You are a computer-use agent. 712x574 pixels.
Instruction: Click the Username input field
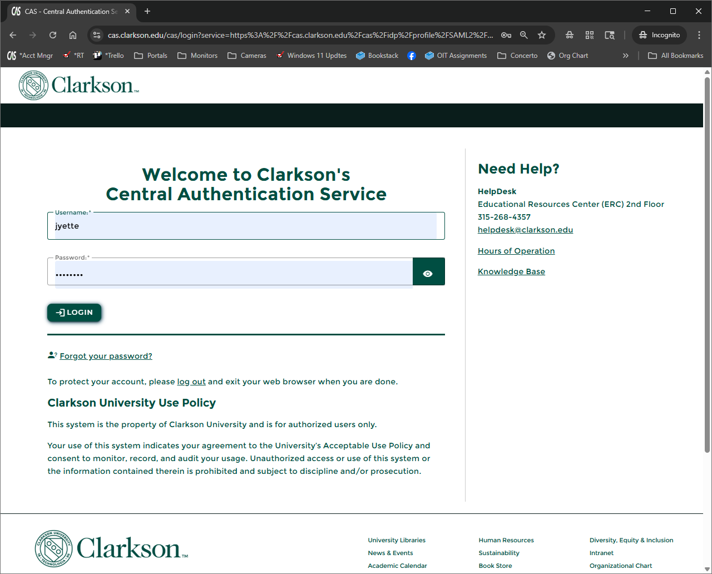(246, 226)
